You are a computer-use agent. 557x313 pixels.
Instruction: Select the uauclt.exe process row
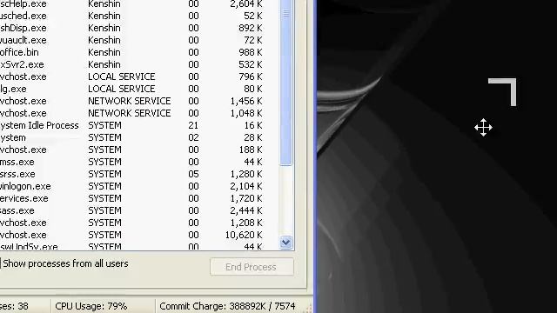click(139, 40)
